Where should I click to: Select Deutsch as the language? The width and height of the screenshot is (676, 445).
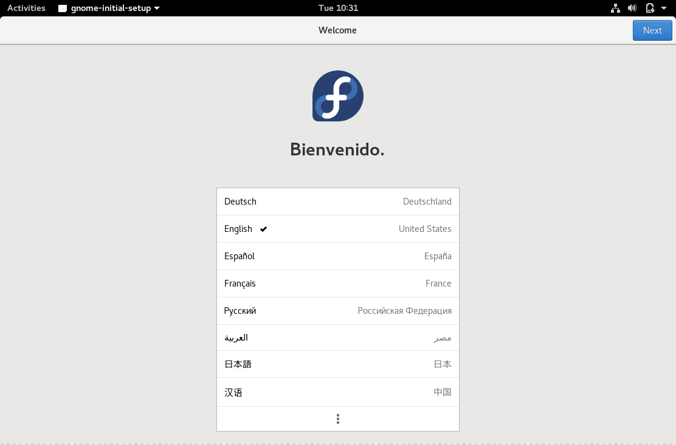pos(337,201)
